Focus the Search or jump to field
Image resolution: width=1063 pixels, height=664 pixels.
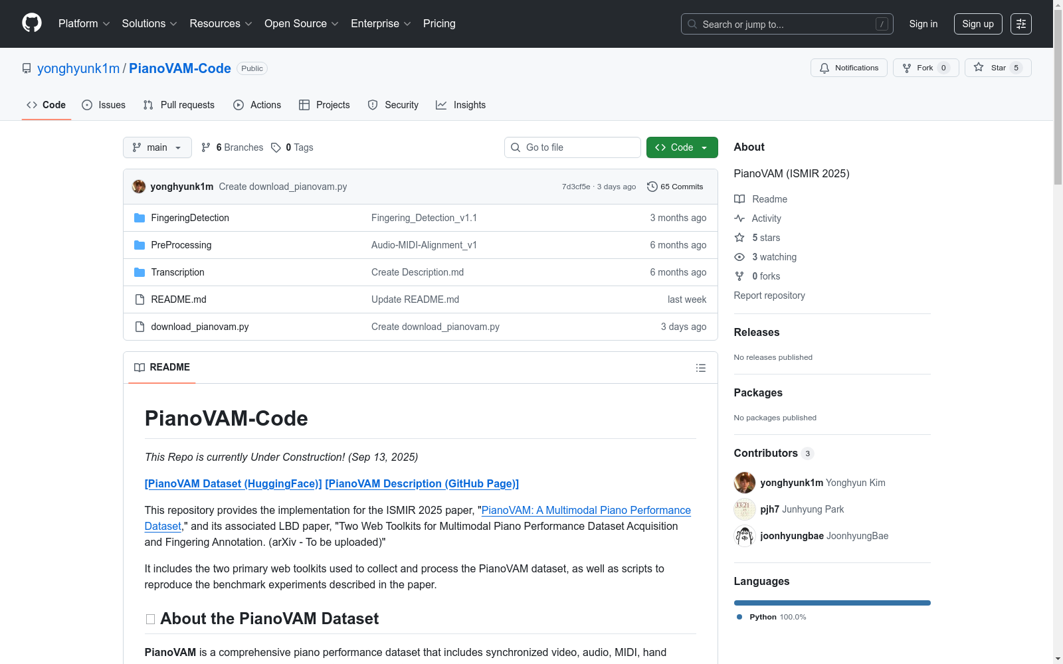pos(787,24)
